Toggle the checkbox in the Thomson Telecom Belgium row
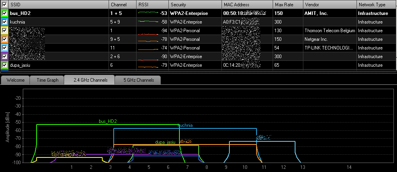This screenshot has height=172, width=397. point(4,31)
